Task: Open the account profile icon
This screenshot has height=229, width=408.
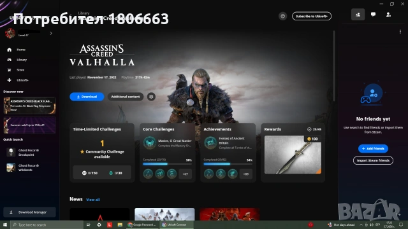Action: point(388,15)
